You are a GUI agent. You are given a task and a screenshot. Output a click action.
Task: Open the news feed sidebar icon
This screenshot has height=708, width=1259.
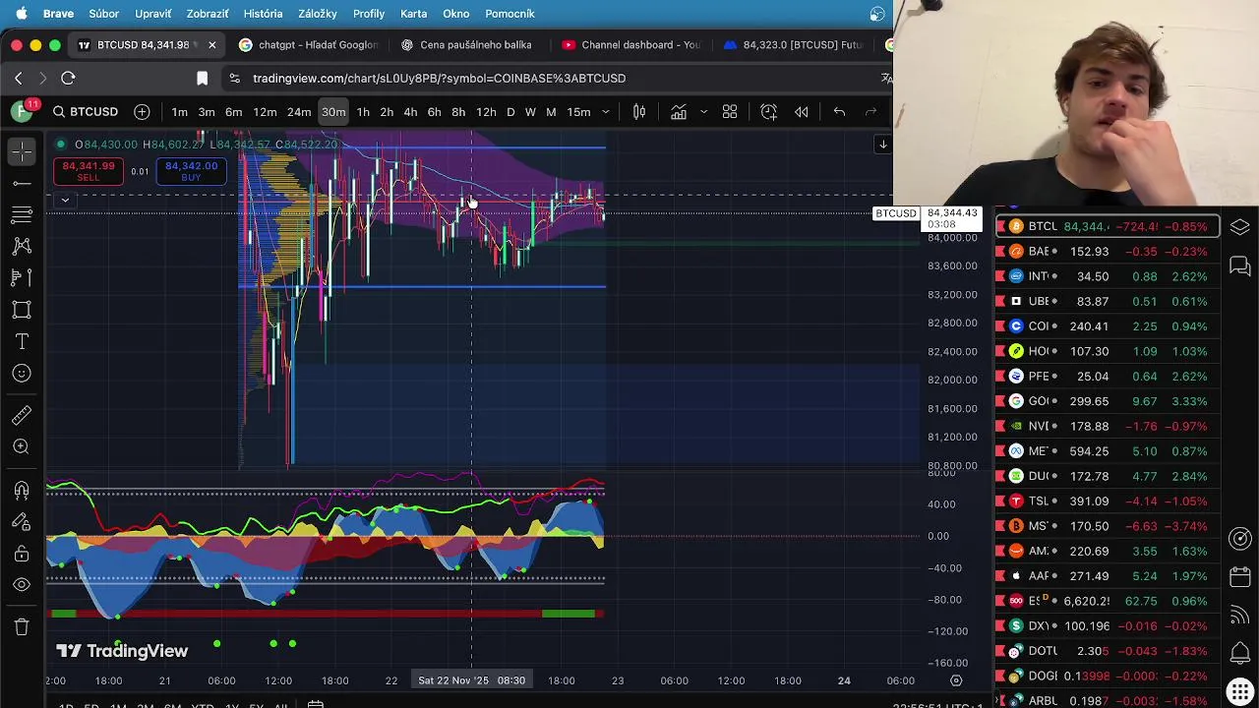click(1239, 616)
